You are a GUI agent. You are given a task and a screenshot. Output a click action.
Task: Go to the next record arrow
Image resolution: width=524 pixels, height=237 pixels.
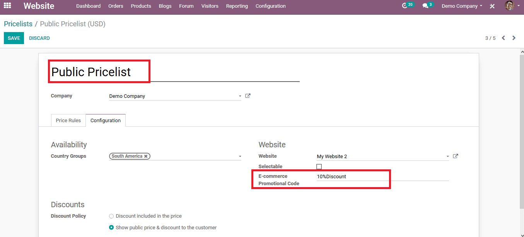coord(514,38)
